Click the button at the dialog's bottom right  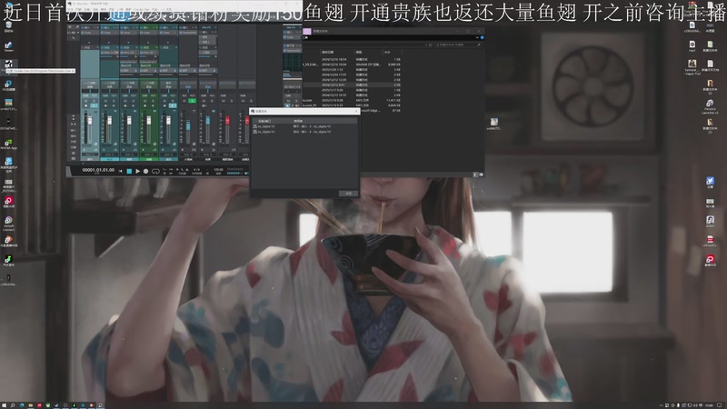click(348, 194)
